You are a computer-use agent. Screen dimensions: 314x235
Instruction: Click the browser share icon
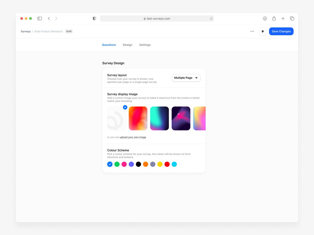(274, 18)
